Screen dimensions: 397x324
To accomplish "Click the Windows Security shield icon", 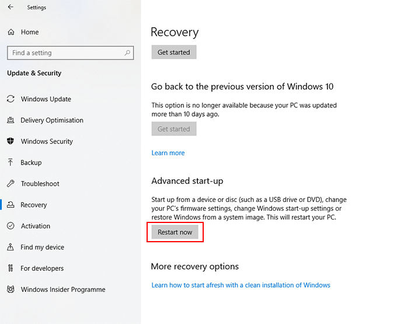I will click(x=11, y=141).
